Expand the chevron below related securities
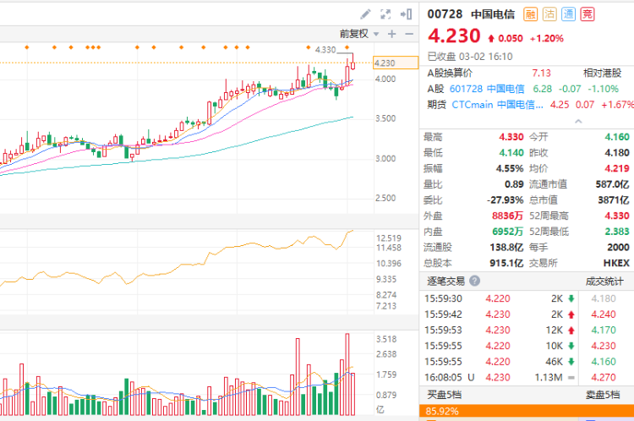634x421 pixels. point(579,121)
